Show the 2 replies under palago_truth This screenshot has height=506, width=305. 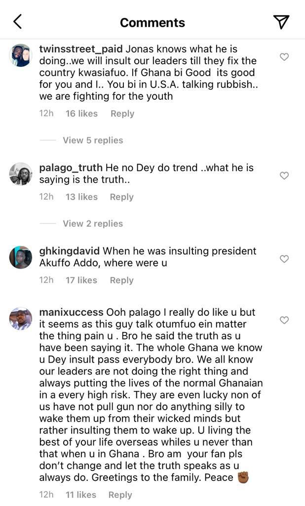(93, 223)
